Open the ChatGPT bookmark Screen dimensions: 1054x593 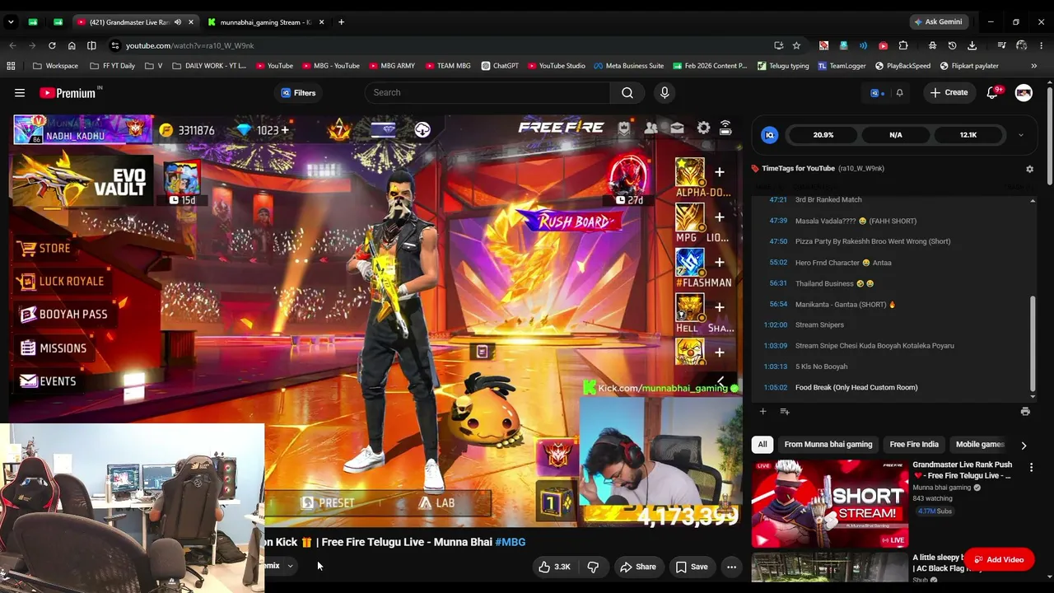tap(500, 66)
